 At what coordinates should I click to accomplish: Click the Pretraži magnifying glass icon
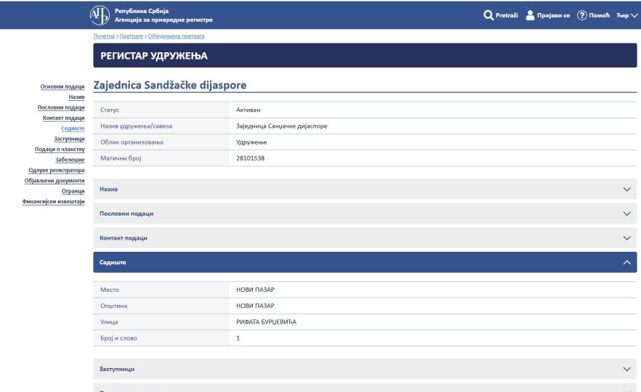click(x=488, y=15)
